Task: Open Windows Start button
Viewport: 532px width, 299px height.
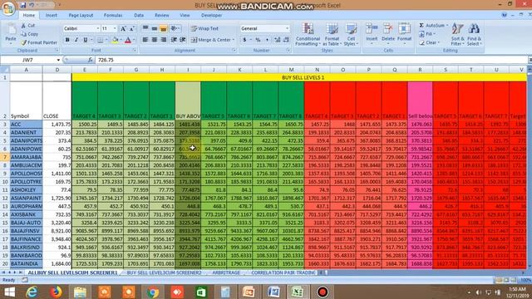Action: 9,292
